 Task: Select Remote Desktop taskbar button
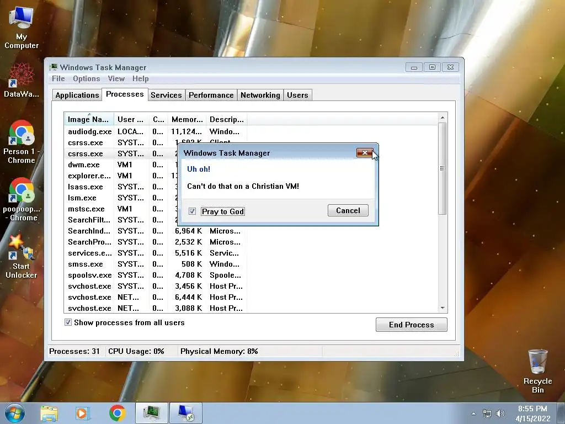(x=185, y=413)
